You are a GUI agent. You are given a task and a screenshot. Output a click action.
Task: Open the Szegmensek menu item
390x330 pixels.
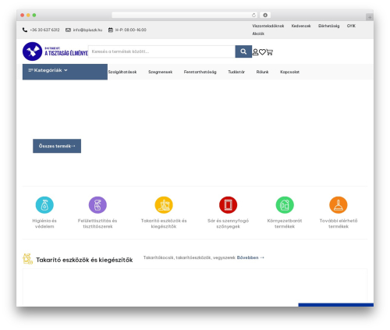pyautogui.click(x=160, y=72)
